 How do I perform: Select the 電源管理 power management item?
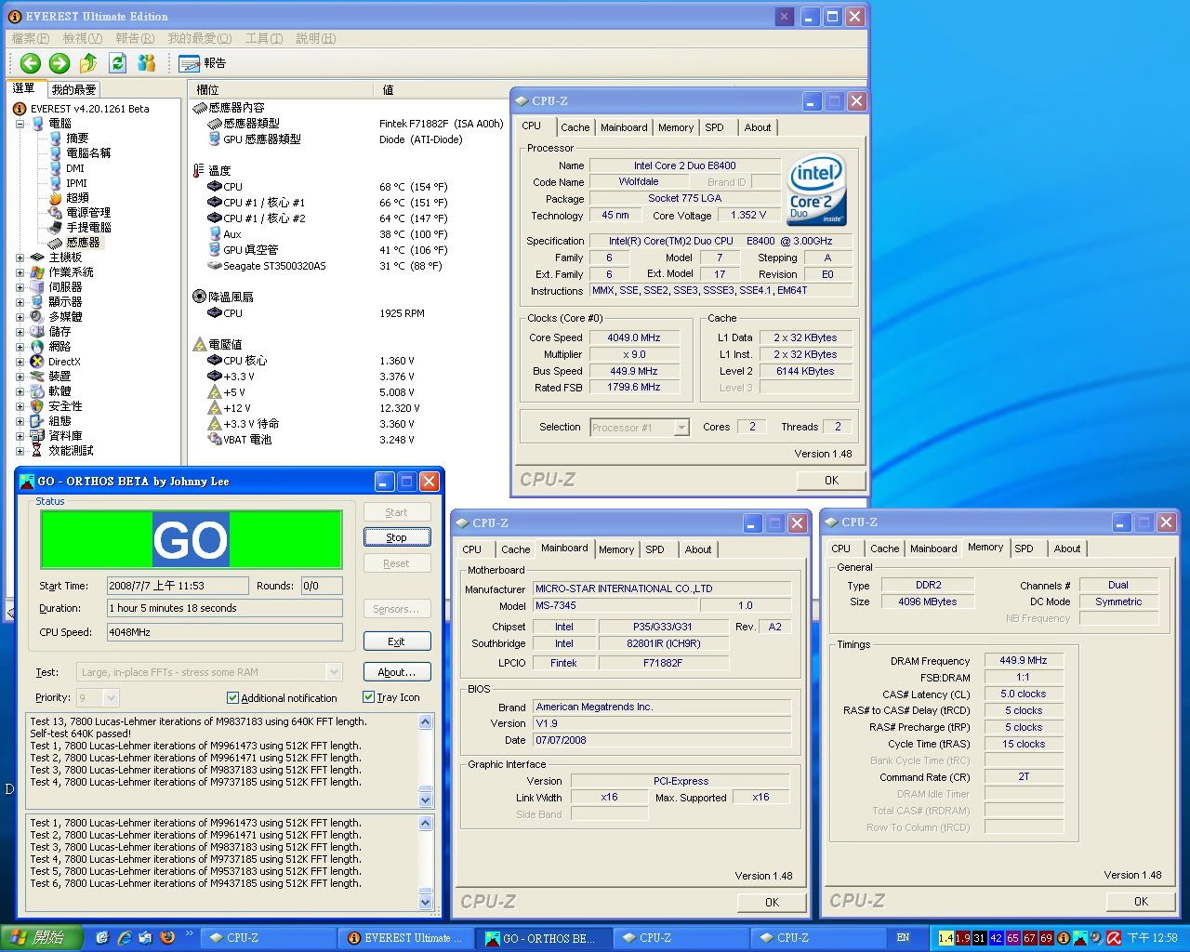coord(88,212)
